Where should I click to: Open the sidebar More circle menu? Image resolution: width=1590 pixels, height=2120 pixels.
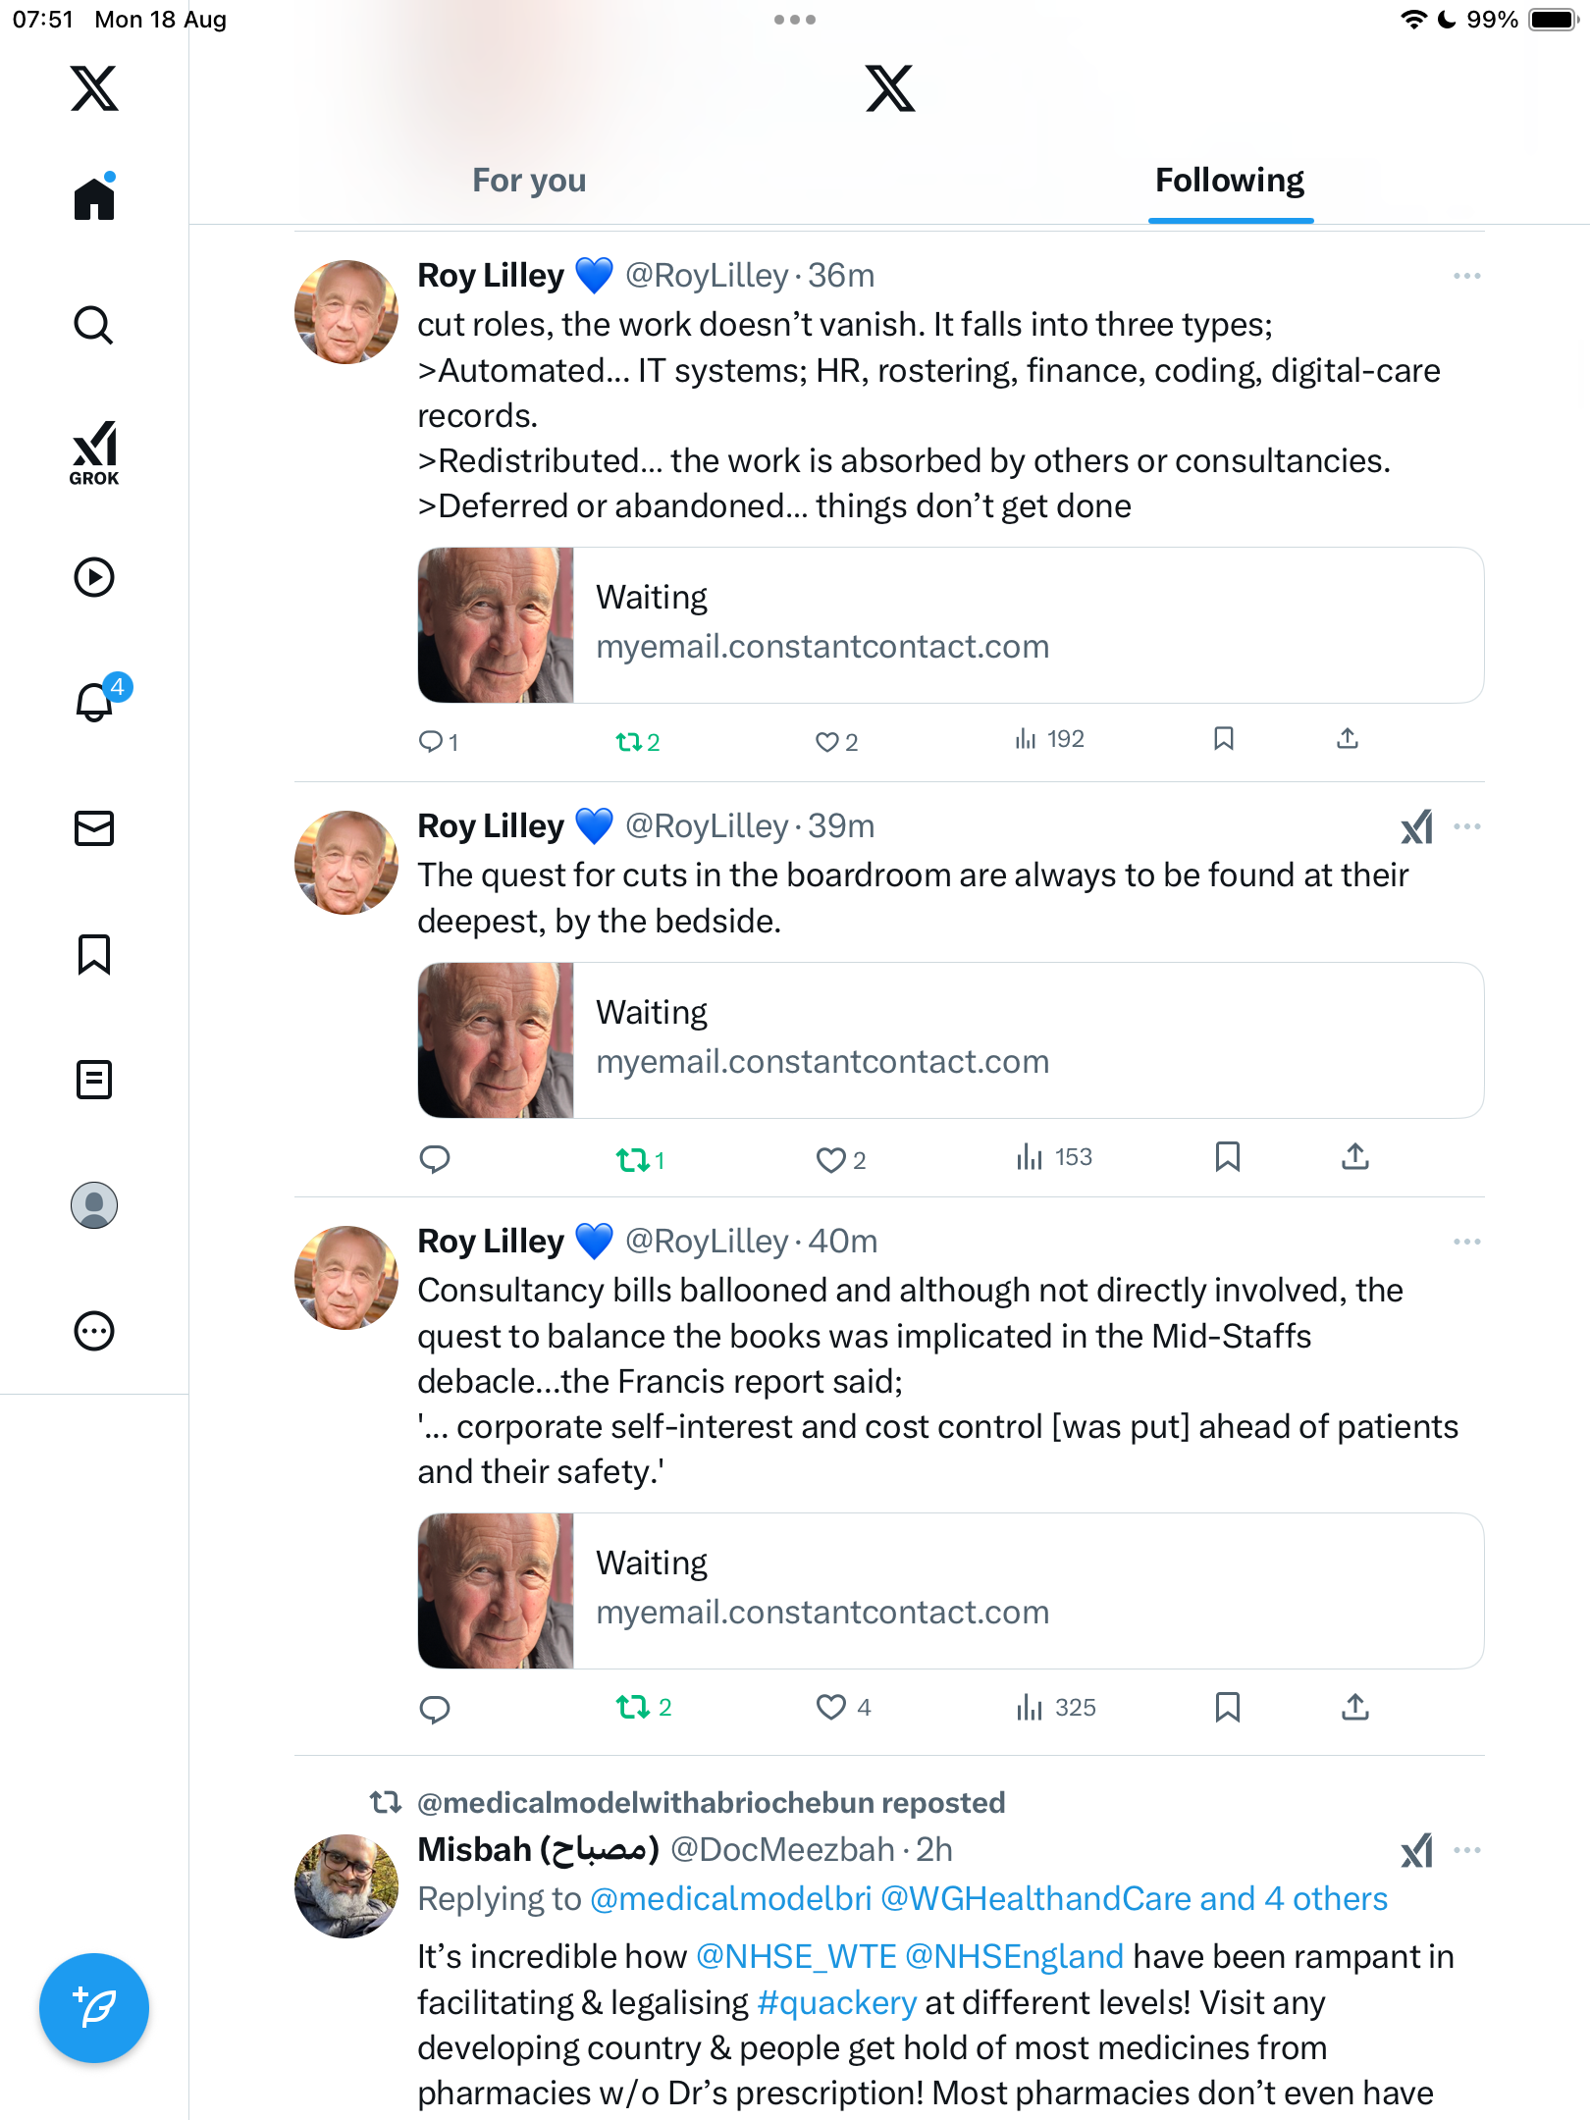pos(94,1331)
